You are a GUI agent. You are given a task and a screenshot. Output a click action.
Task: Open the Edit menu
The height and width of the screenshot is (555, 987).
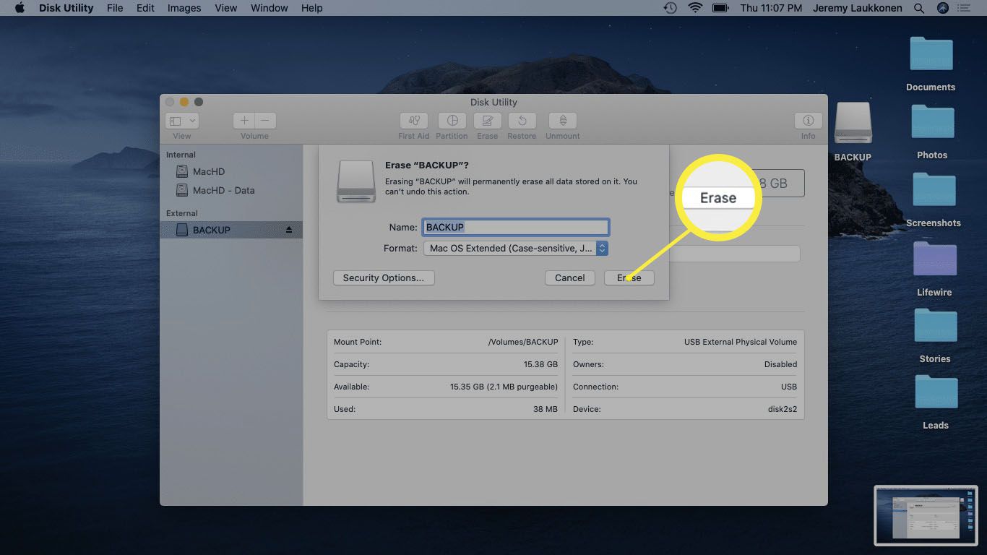146,8
